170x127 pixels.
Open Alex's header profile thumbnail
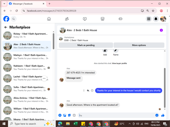click(x=63, y=30)
